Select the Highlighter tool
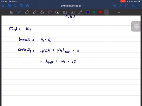This screenshot has width=142, height=106. 35,12
